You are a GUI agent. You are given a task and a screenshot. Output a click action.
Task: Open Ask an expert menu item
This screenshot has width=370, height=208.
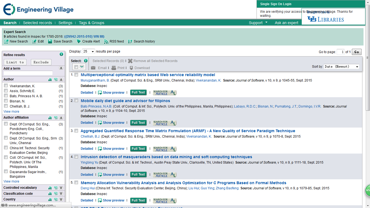click(x=287, y=23)
